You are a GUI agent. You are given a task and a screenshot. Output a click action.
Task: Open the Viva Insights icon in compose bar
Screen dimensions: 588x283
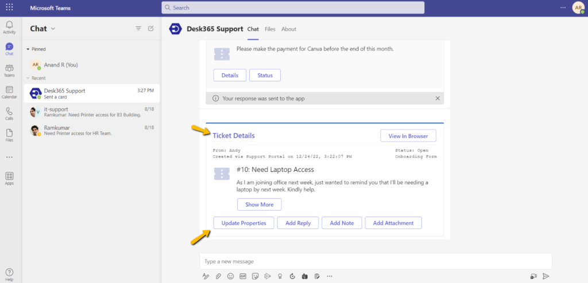tap(305, 276)
